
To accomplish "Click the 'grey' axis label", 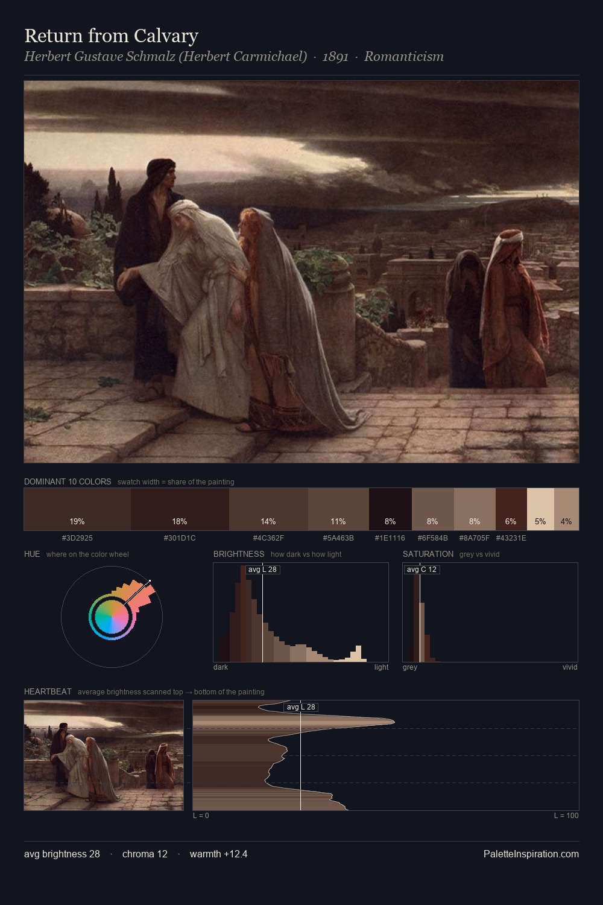I will tap(410, 667).
